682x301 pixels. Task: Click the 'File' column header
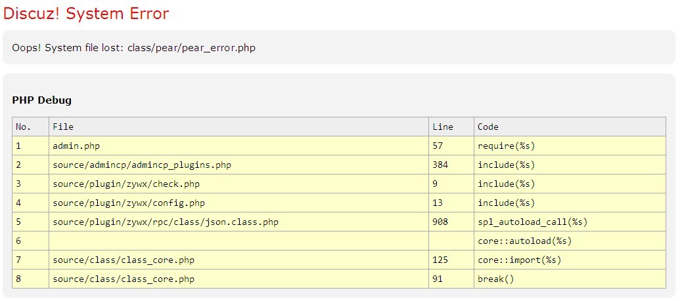coord(239,127)
